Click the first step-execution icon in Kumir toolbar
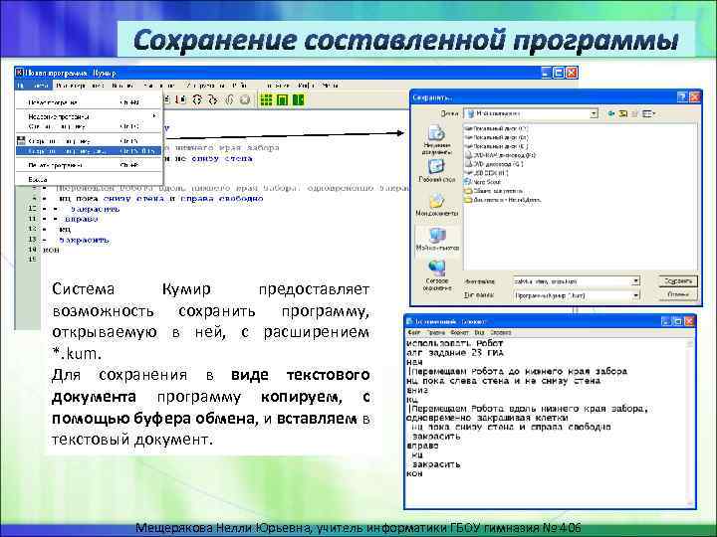The height and width of the screenshot is (537, 717). [x=182, y=100]
